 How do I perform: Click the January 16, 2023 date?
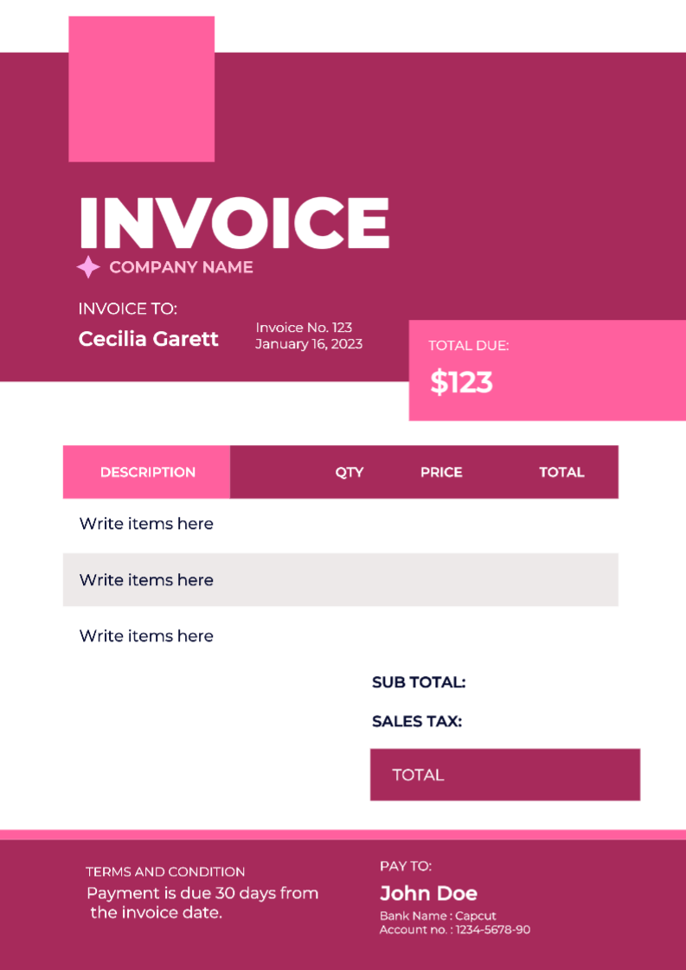308,344
